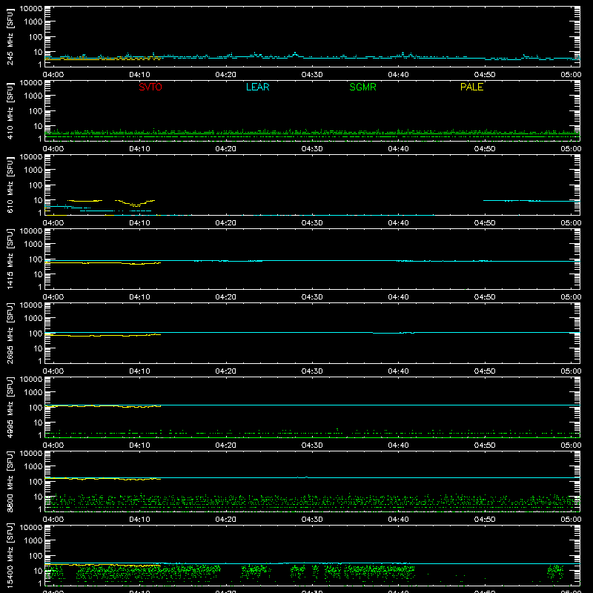Image resolution: width=593 pixels, height=593 pixels.
Task: Click the 1000 y-tick of 4995 MHz plot
Action: [x=33, y=393]
